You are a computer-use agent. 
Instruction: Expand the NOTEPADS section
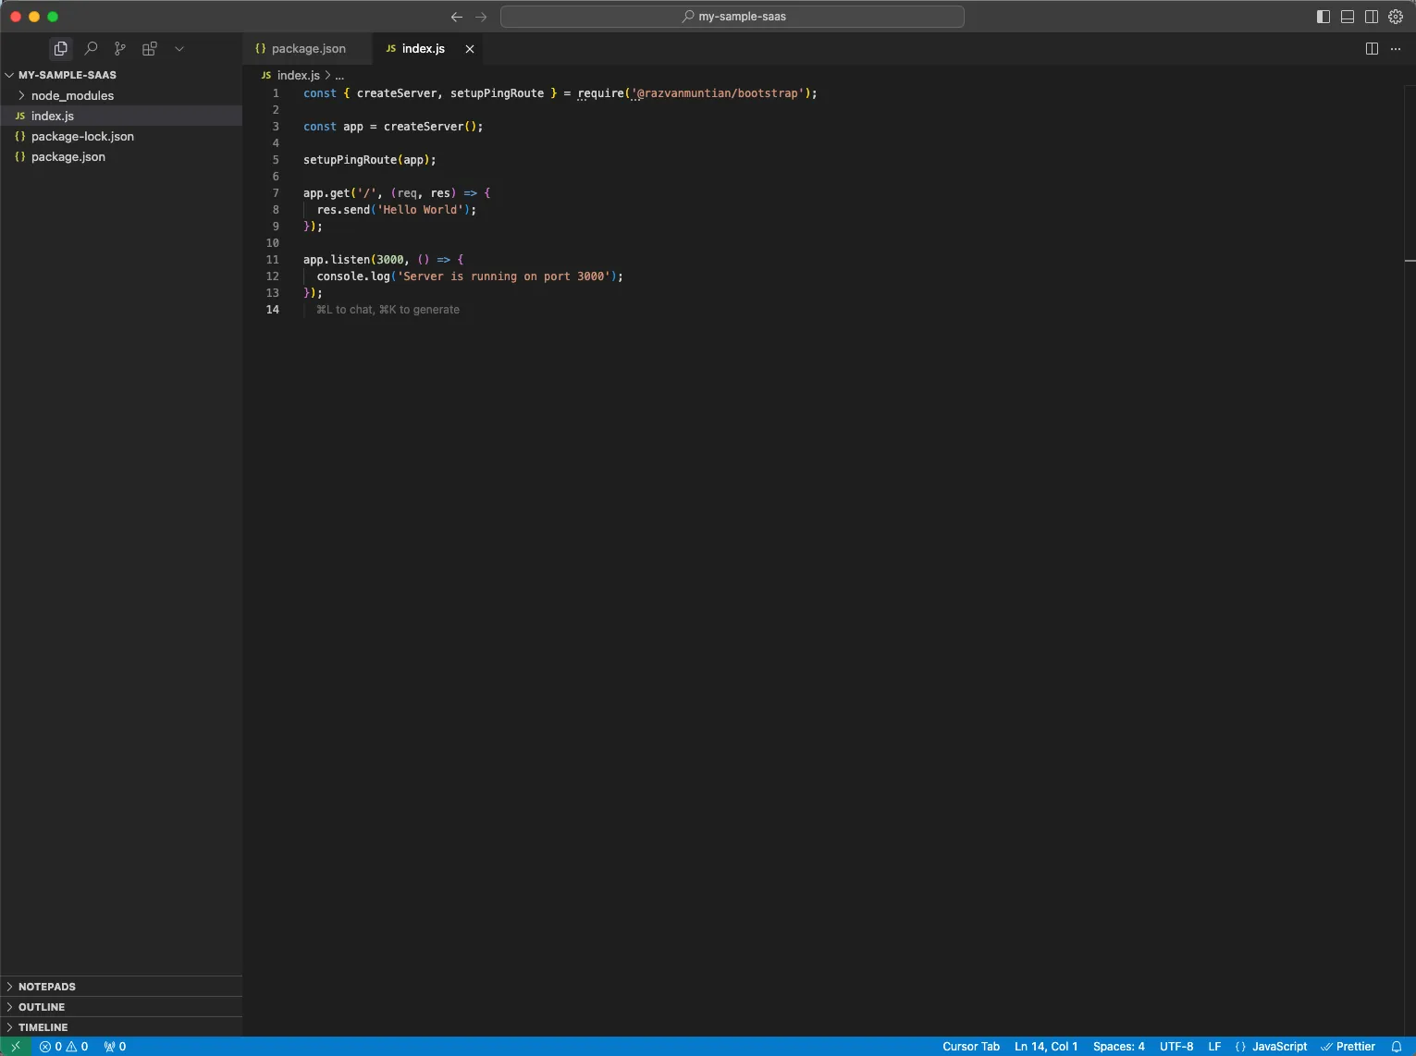point(47,987)
